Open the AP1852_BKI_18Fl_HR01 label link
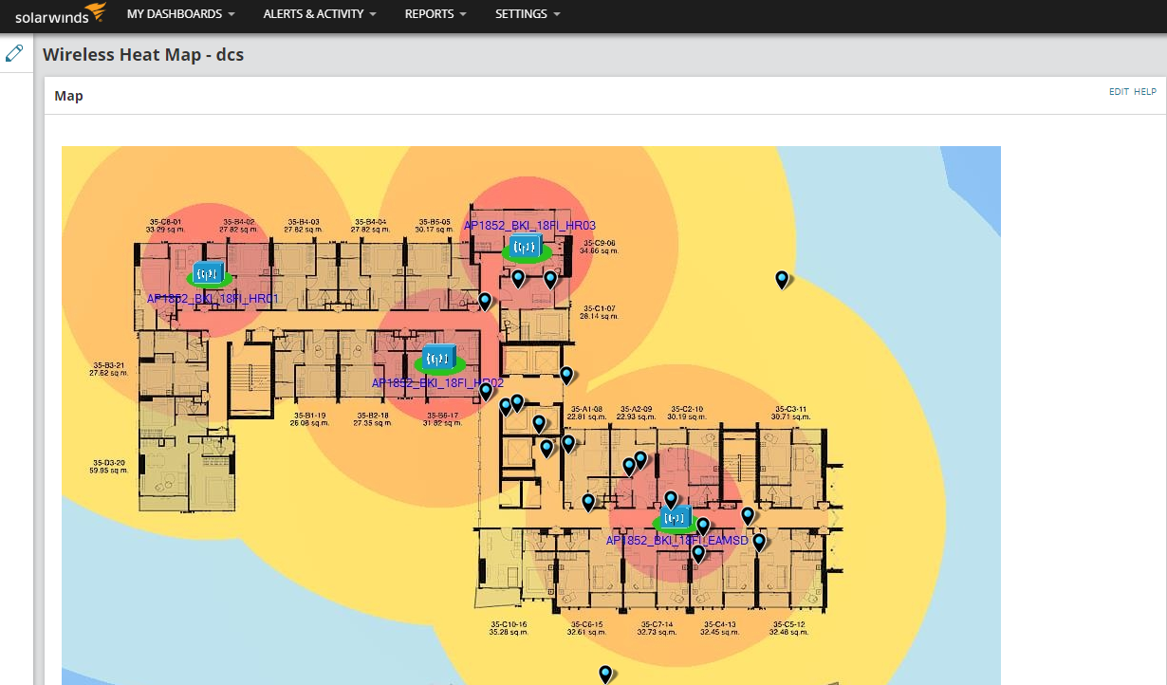This screenshot has width=1167, height=685. [x=213, y=298]
